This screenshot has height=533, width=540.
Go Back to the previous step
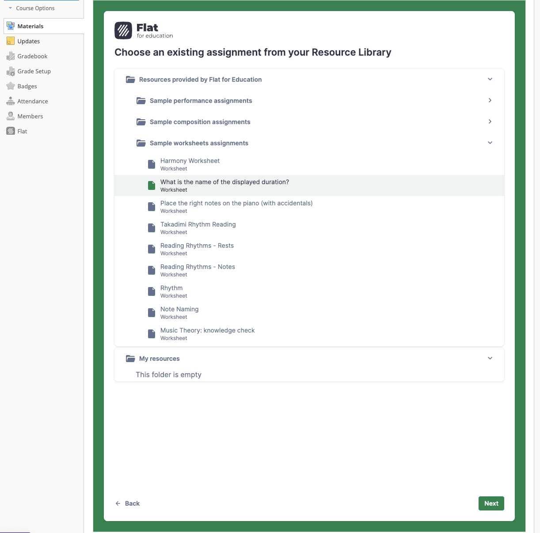point(127,503)
